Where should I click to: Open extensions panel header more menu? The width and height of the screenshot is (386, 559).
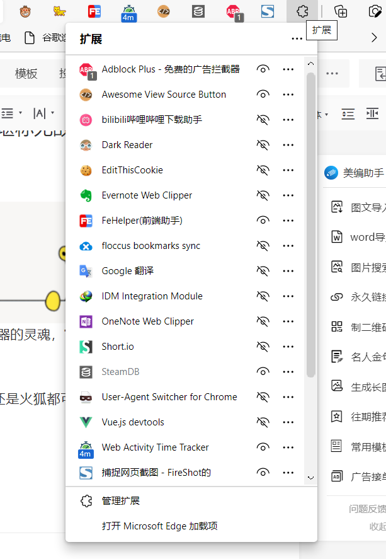[297, 38]
